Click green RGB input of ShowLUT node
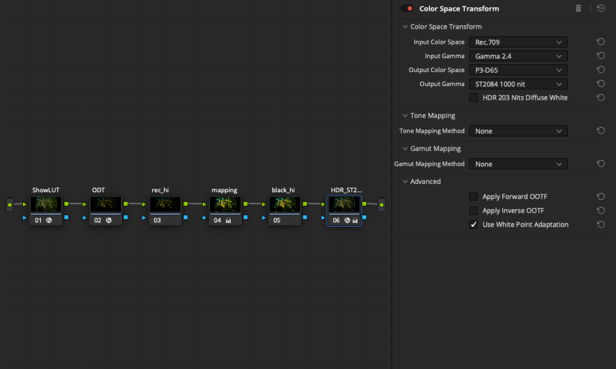 point(25,204)
